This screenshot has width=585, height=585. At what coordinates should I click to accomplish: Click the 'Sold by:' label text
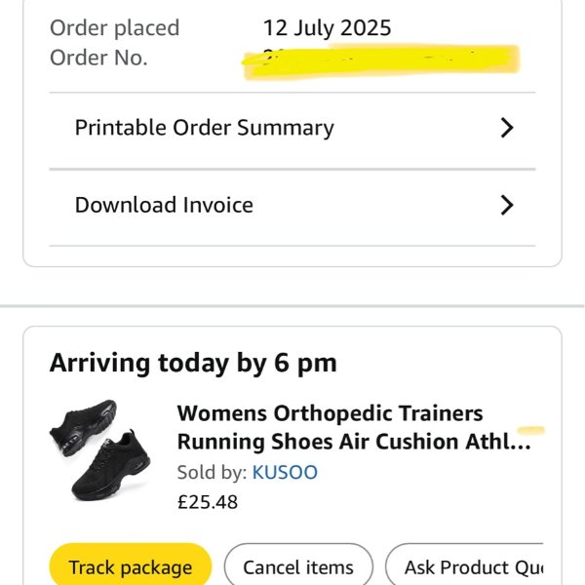pos(212,473)
